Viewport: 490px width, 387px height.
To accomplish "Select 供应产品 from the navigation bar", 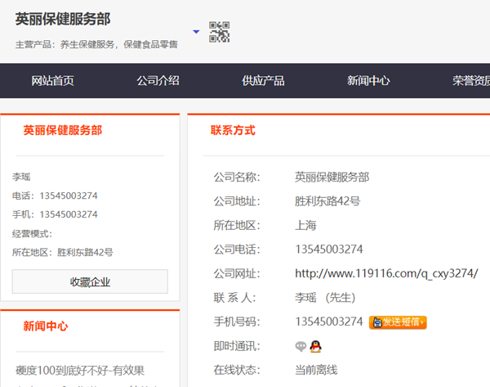I will 263,80.
